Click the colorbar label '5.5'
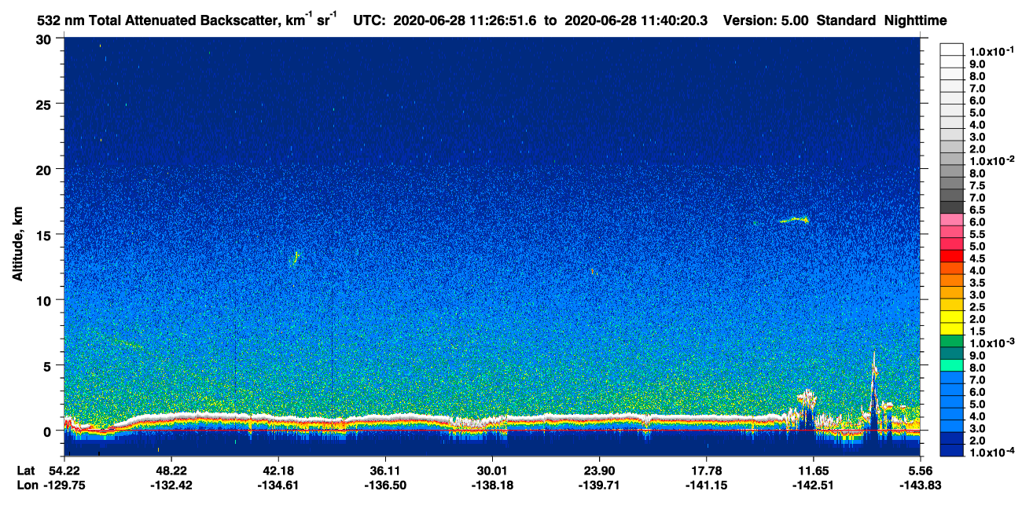The width and height of the screenshot is (1022, 524). coord(979,234)
